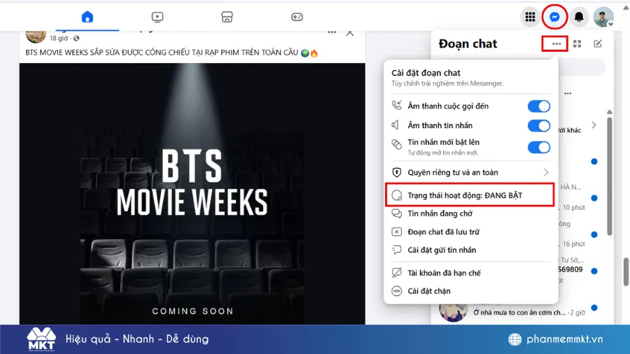Viewport: 630px width, 354px height.
Task: Click the chat contact avatar thumbnail
Action: pos(453,312)
